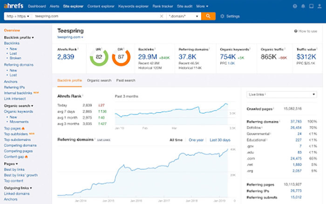Open the user account icon
The height and width of the screenshot is (204, 326).
(319, 6)
